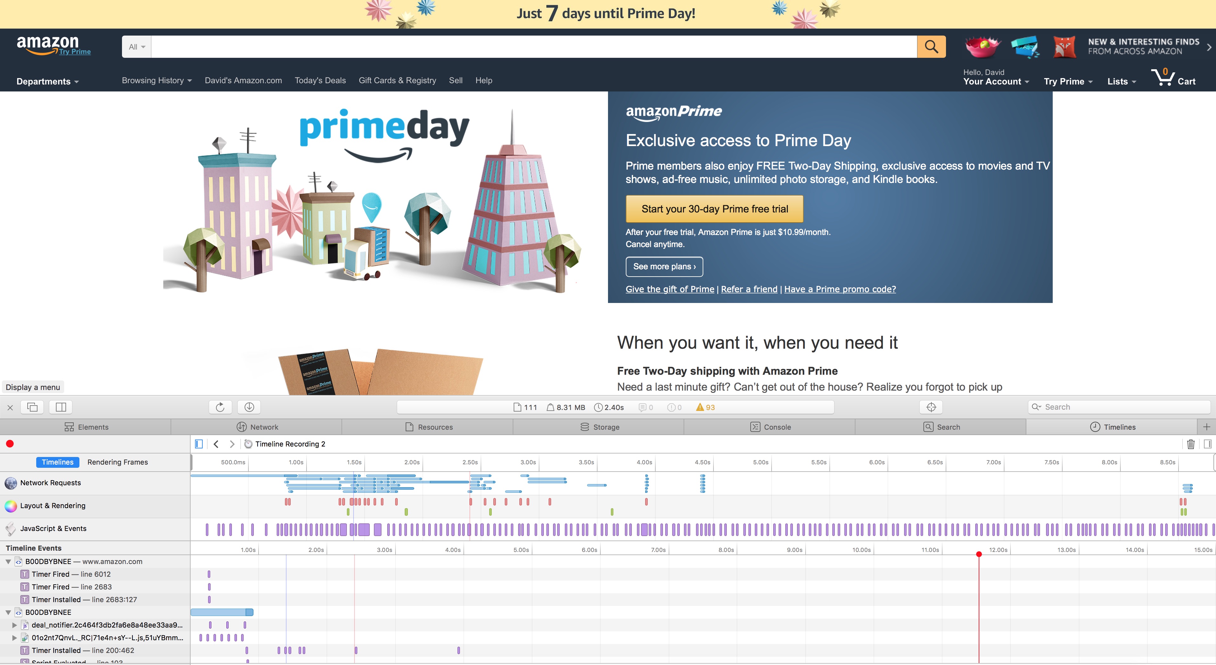The width and height of the screenshot is (1216, 665).
Task: Switch to Timelines view mode
Action: click(x=57, y=462)
